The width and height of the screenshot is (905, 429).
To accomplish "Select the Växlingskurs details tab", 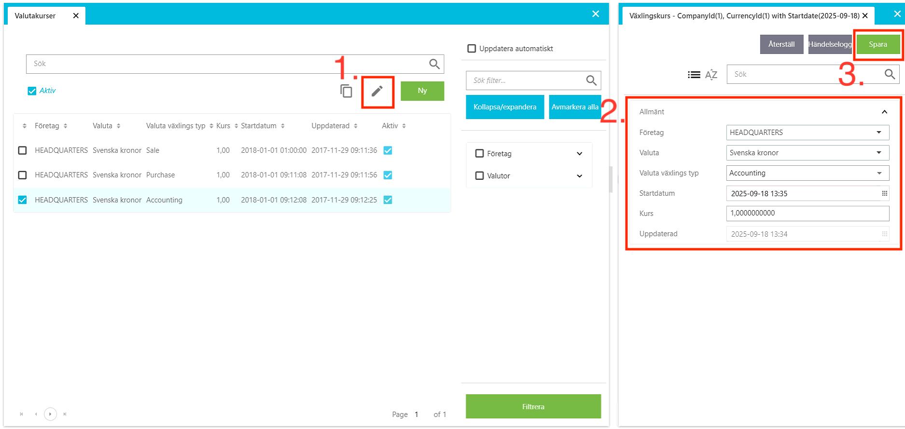I will (x=743, y=16).
